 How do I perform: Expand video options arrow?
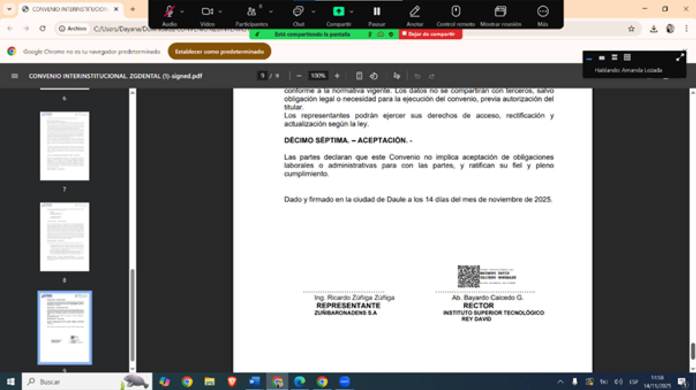(220, 12)
